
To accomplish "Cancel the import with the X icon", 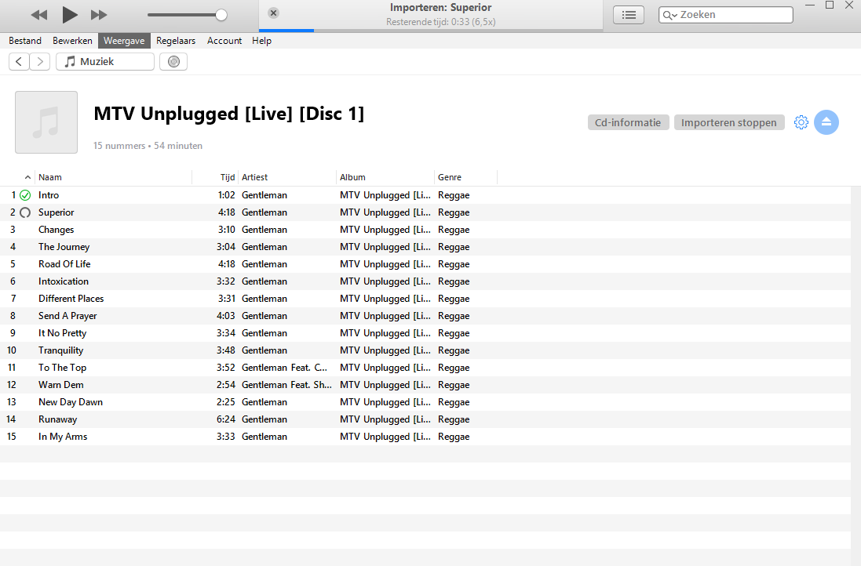I will pos(273,13).
